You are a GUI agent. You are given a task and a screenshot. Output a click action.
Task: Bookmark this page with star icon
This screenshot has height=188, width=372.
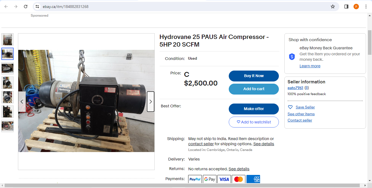coord(333,7)
